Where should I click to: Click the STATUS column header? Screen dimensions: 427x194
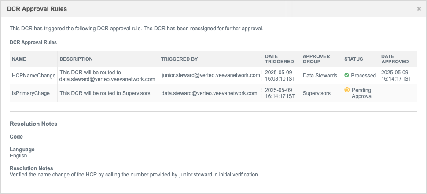(x=353, y=59)
